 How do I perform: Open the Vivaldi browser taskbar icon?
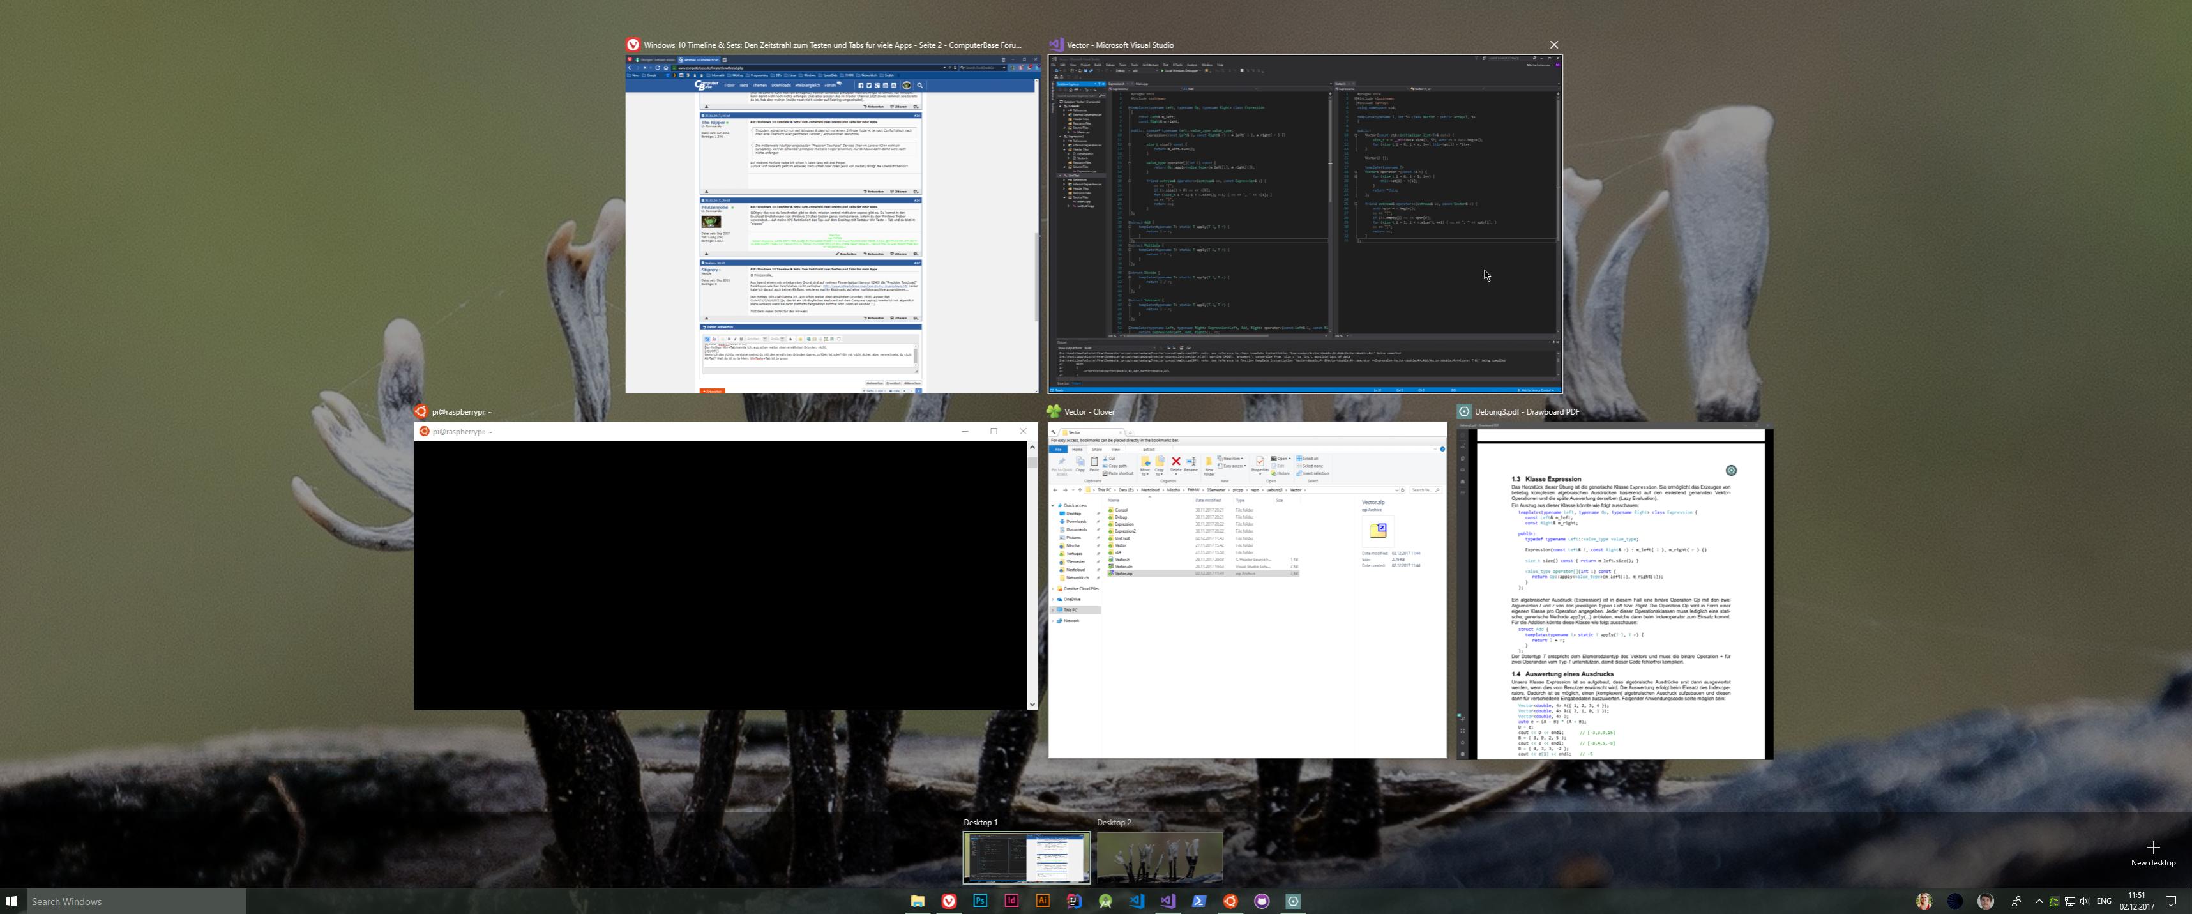[949, 901]
